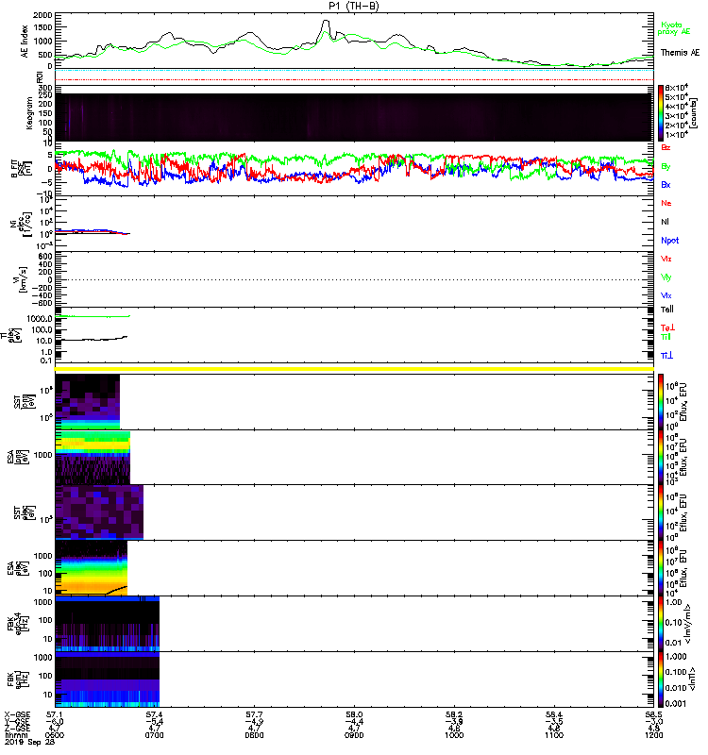Click the X-GSE value 57.7
708x755 pixels.
pos(254,715)
